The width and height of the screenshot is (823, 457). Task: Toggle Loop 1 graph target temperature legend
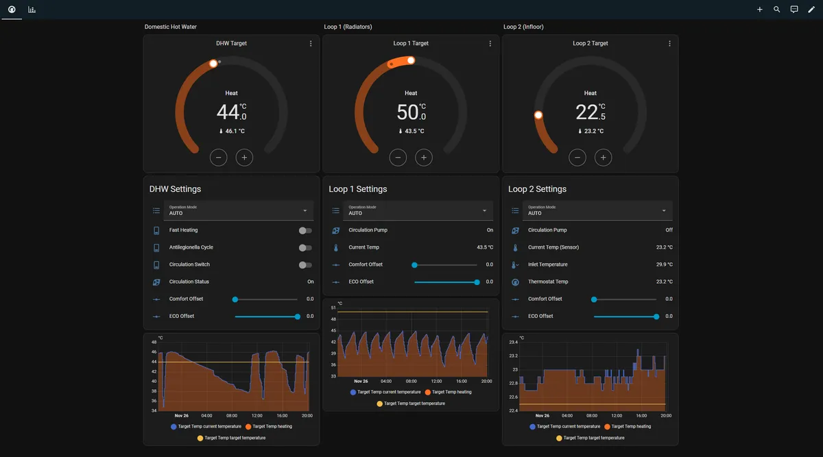(411, 404)
